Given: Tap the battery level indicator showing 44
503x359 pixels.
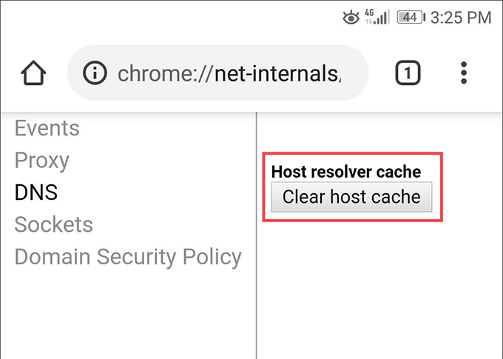Looking at the screenshot, I should [411, 18].
